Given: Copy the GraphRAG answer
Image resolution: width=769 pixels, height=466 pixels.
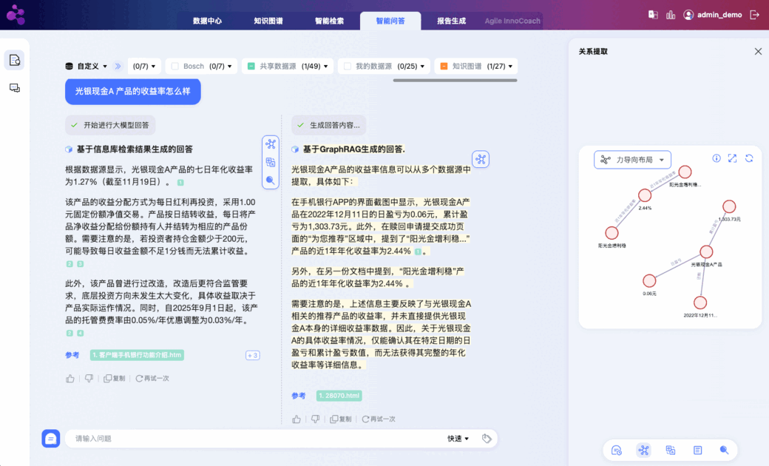Looking at the screenshot, I should click(x=341, y=419).
